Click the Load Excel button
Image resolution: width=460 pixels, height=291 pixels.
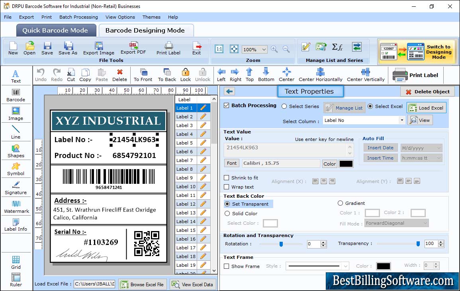(427, 108)
